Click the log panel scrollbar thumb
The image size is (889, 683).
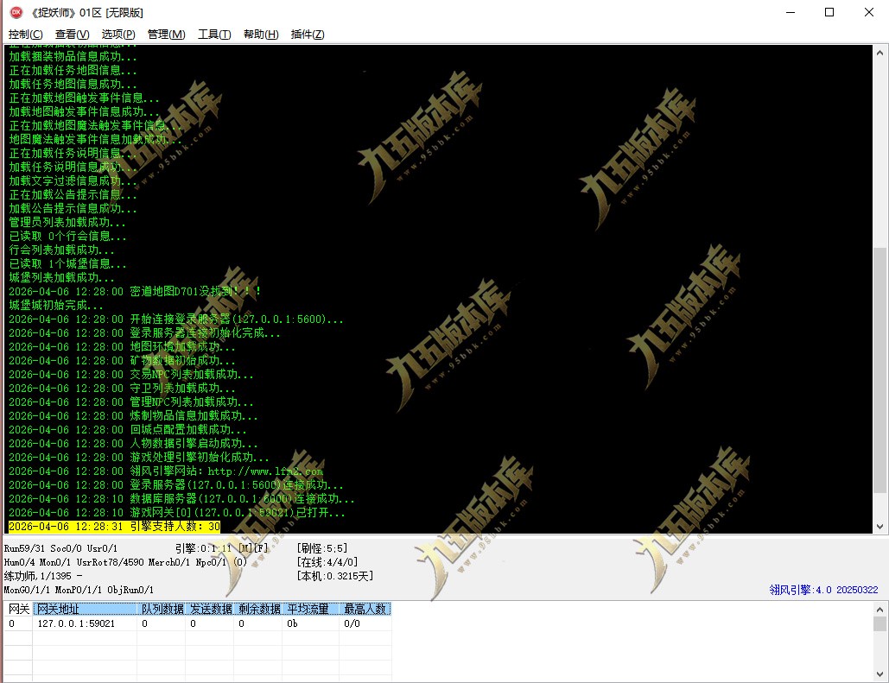click(x=879, y=370)
